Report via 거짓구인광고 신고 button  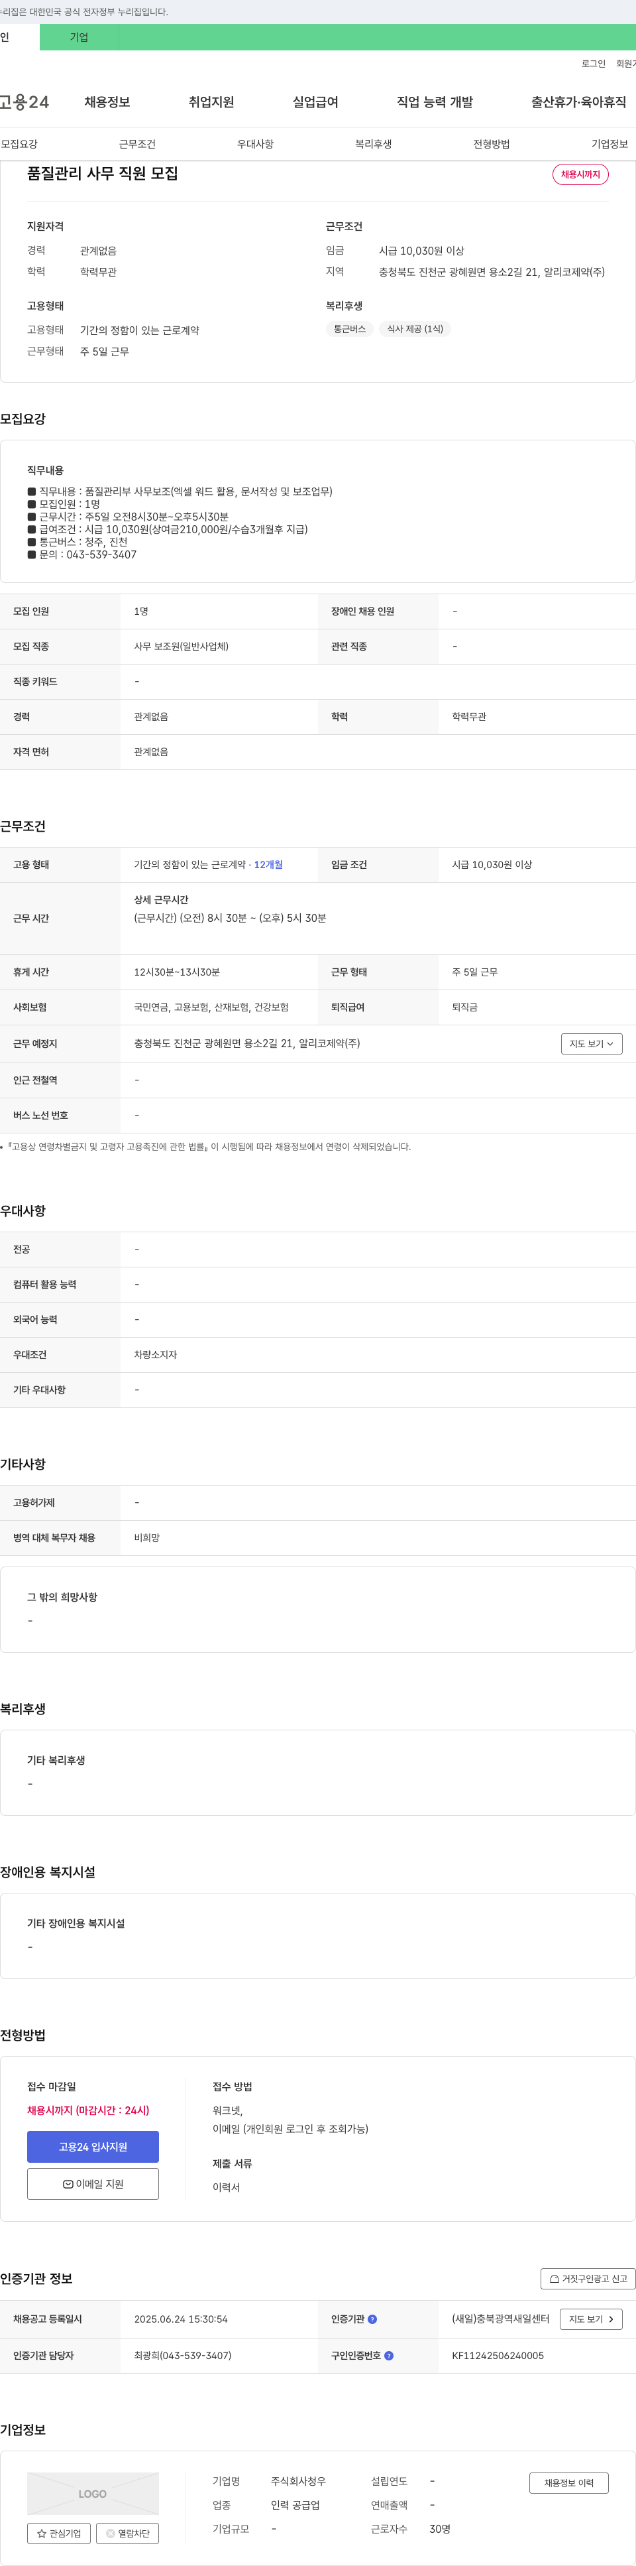coord(588,2279)
